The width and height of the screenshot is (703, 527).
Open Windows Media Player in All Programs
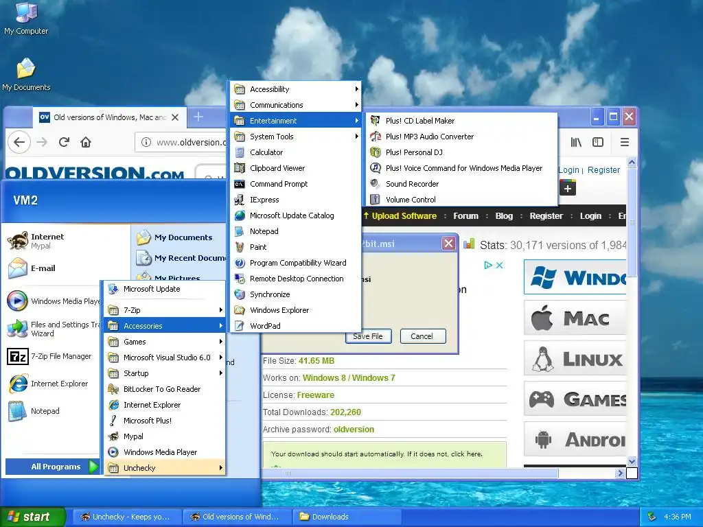pos(165,452)
